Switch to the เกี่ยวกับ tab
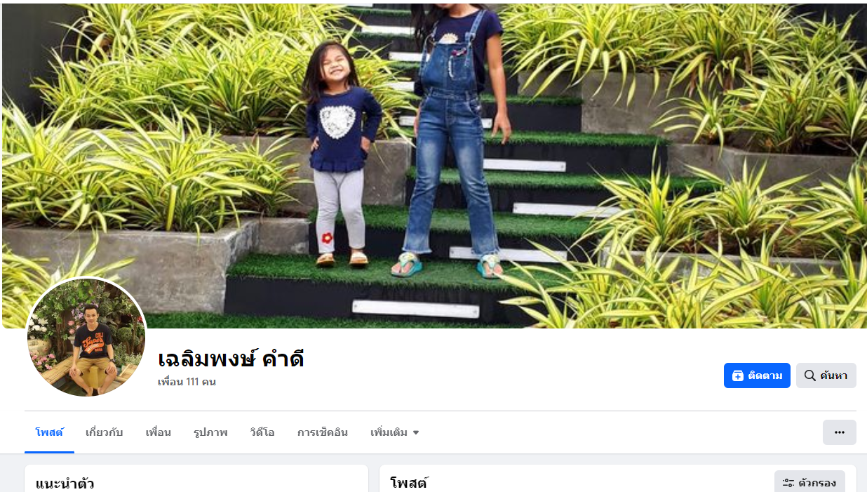867x492 pixels. point(104,432)
